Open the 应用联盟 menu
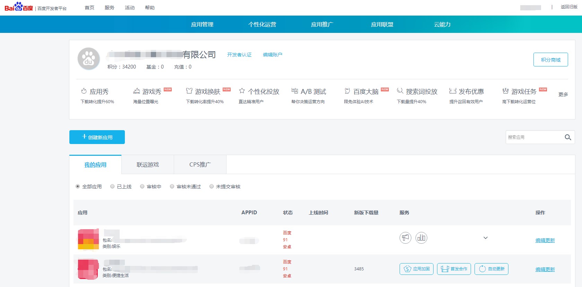This screenshot has width=582, height=287. pos(382,24)
